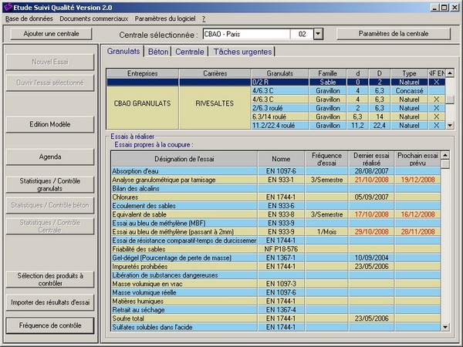Click Importer des résultats d'essai
This screenshot has height=347, width=463.
tap(50, 302)
